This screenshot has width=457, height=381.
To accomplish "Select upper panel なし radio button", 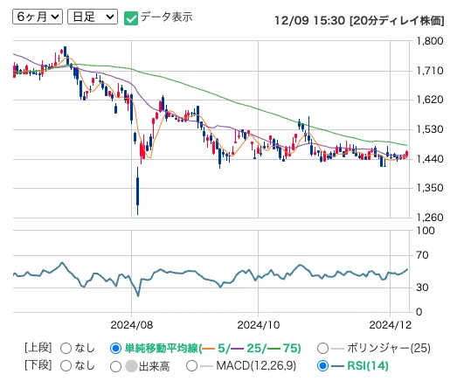I will pos(66,348).
